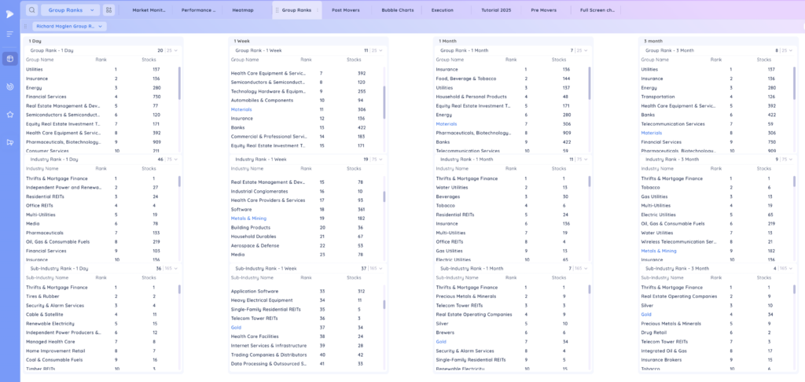Click the app logo in sidebar

[x=9, y=14]
